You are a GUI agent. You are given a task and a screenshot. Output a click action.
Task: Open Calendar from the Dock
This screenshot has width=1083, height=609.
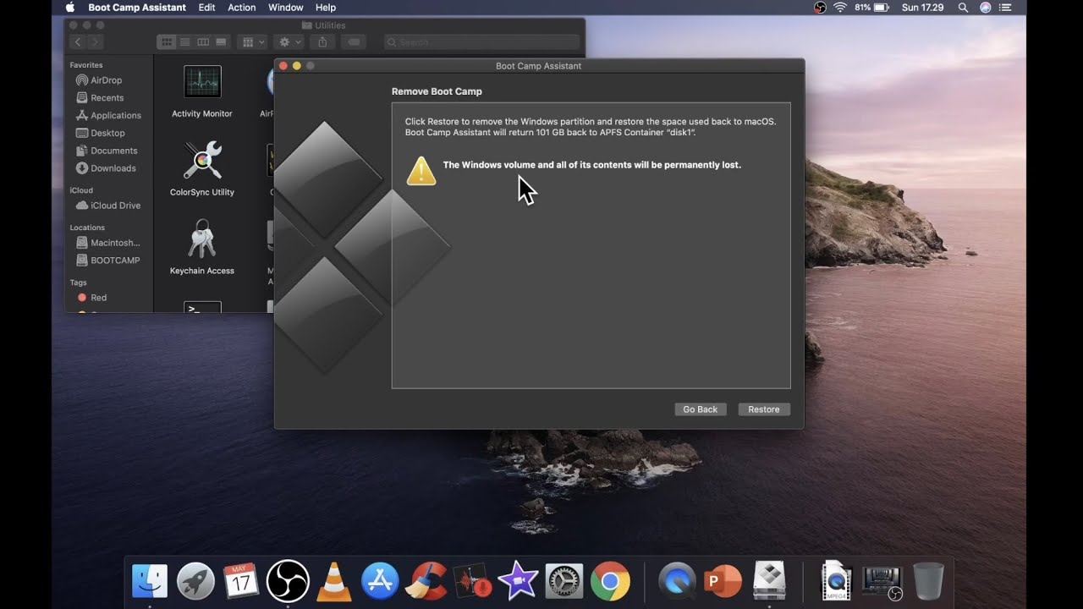(x=241, y=581)
